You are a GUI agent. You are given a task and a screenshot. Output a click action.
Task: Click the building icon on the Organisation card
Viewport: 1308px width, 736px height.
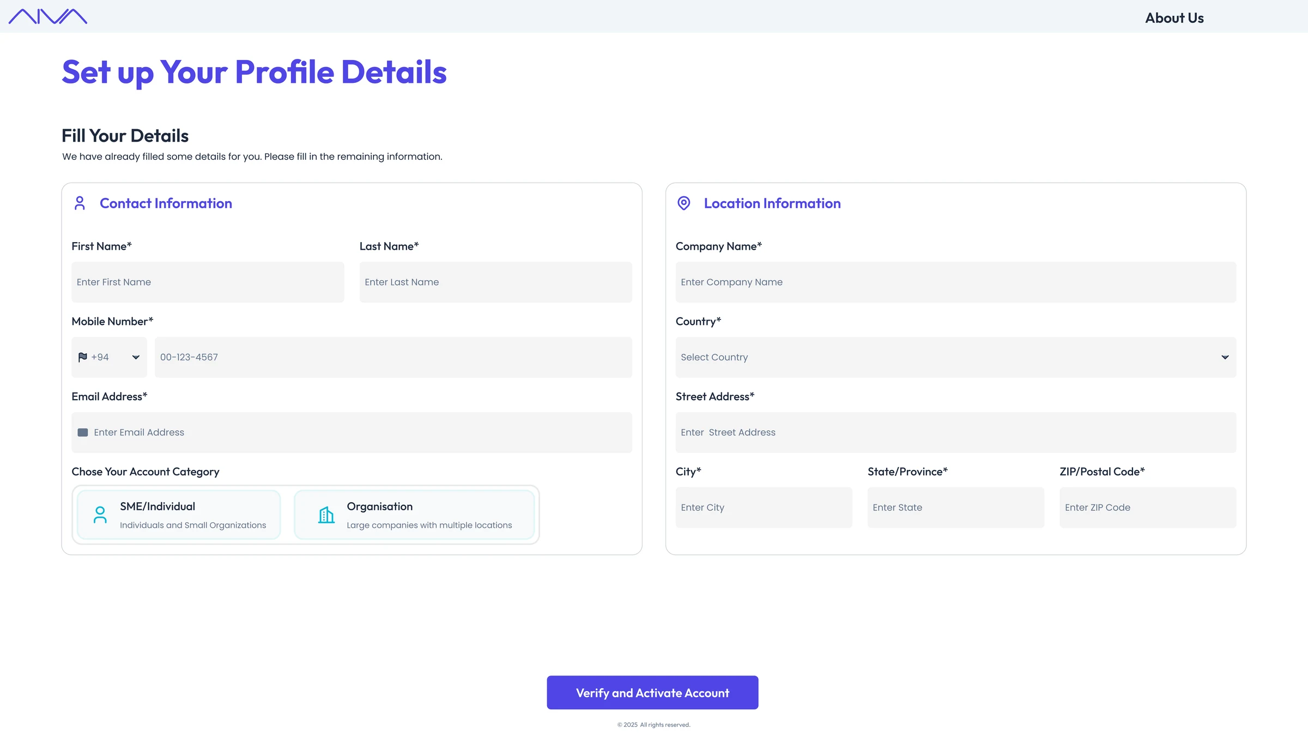326,515
